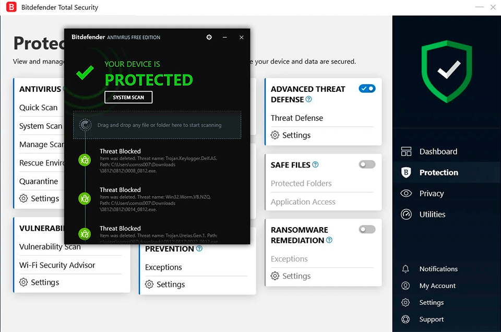Open Exceptions in the Prevention card

[x=163, y=267]
